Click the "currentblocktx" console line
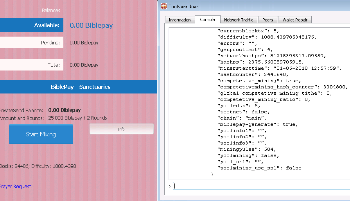This screenshot has height=201, width=350. click(x=248, y=31)
